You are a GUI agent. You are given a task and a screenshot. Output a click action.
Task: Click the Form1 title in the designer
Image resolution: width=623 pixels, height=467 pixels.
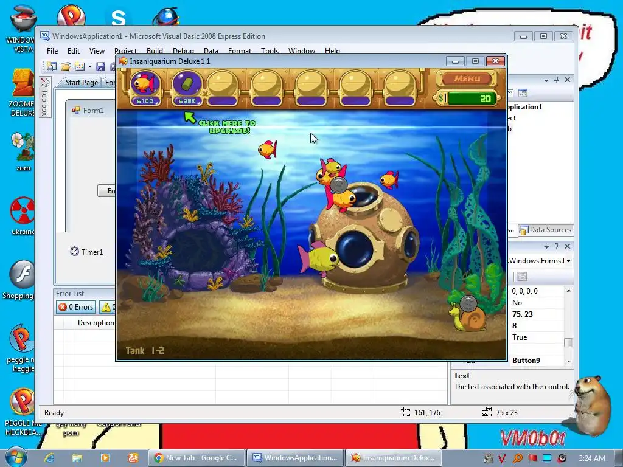(x=93, y=111)
